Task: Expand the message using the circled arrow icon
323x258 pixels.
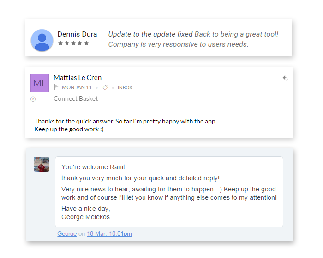Action: (x=33, y=99)
